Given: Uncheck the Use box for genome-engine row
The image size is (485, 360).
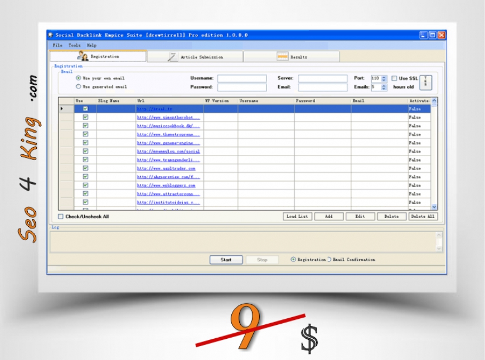Looking at the screenshot, I should tap(85, 143).
